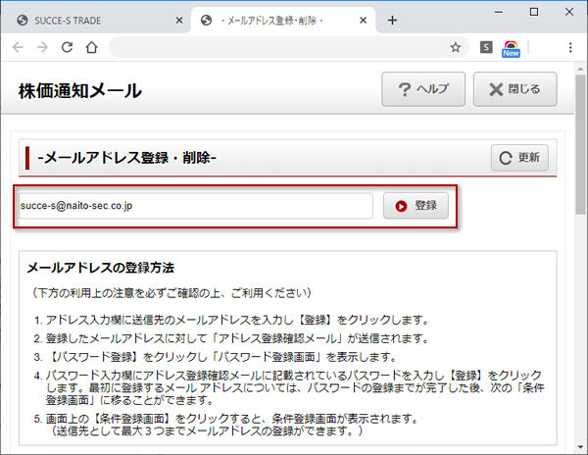Image resolution: width=588 pixels, height=455 pixels.
Task: Click the browser back arrow
Action: pos(19,47)
